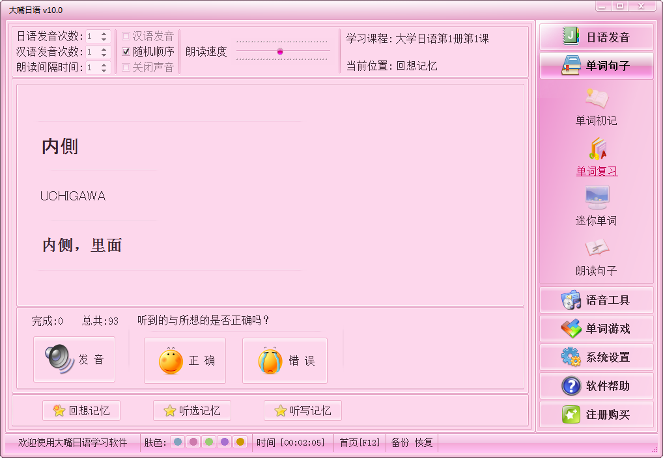Viewport: 663px width, 458px height.
Task: Open the 单词复习 link
Action: coord(597,171)
